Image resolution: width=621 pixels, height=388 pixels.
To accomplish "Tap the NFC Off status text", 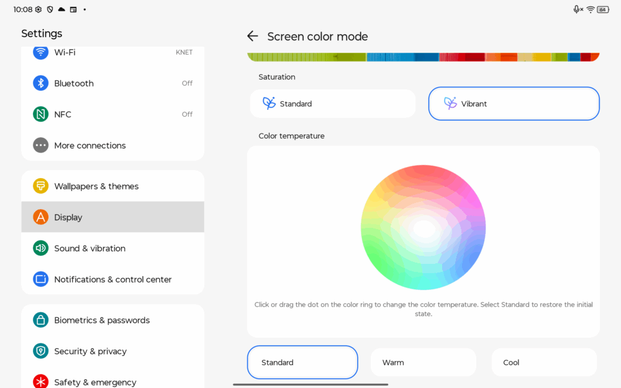I will click(187, 114).
